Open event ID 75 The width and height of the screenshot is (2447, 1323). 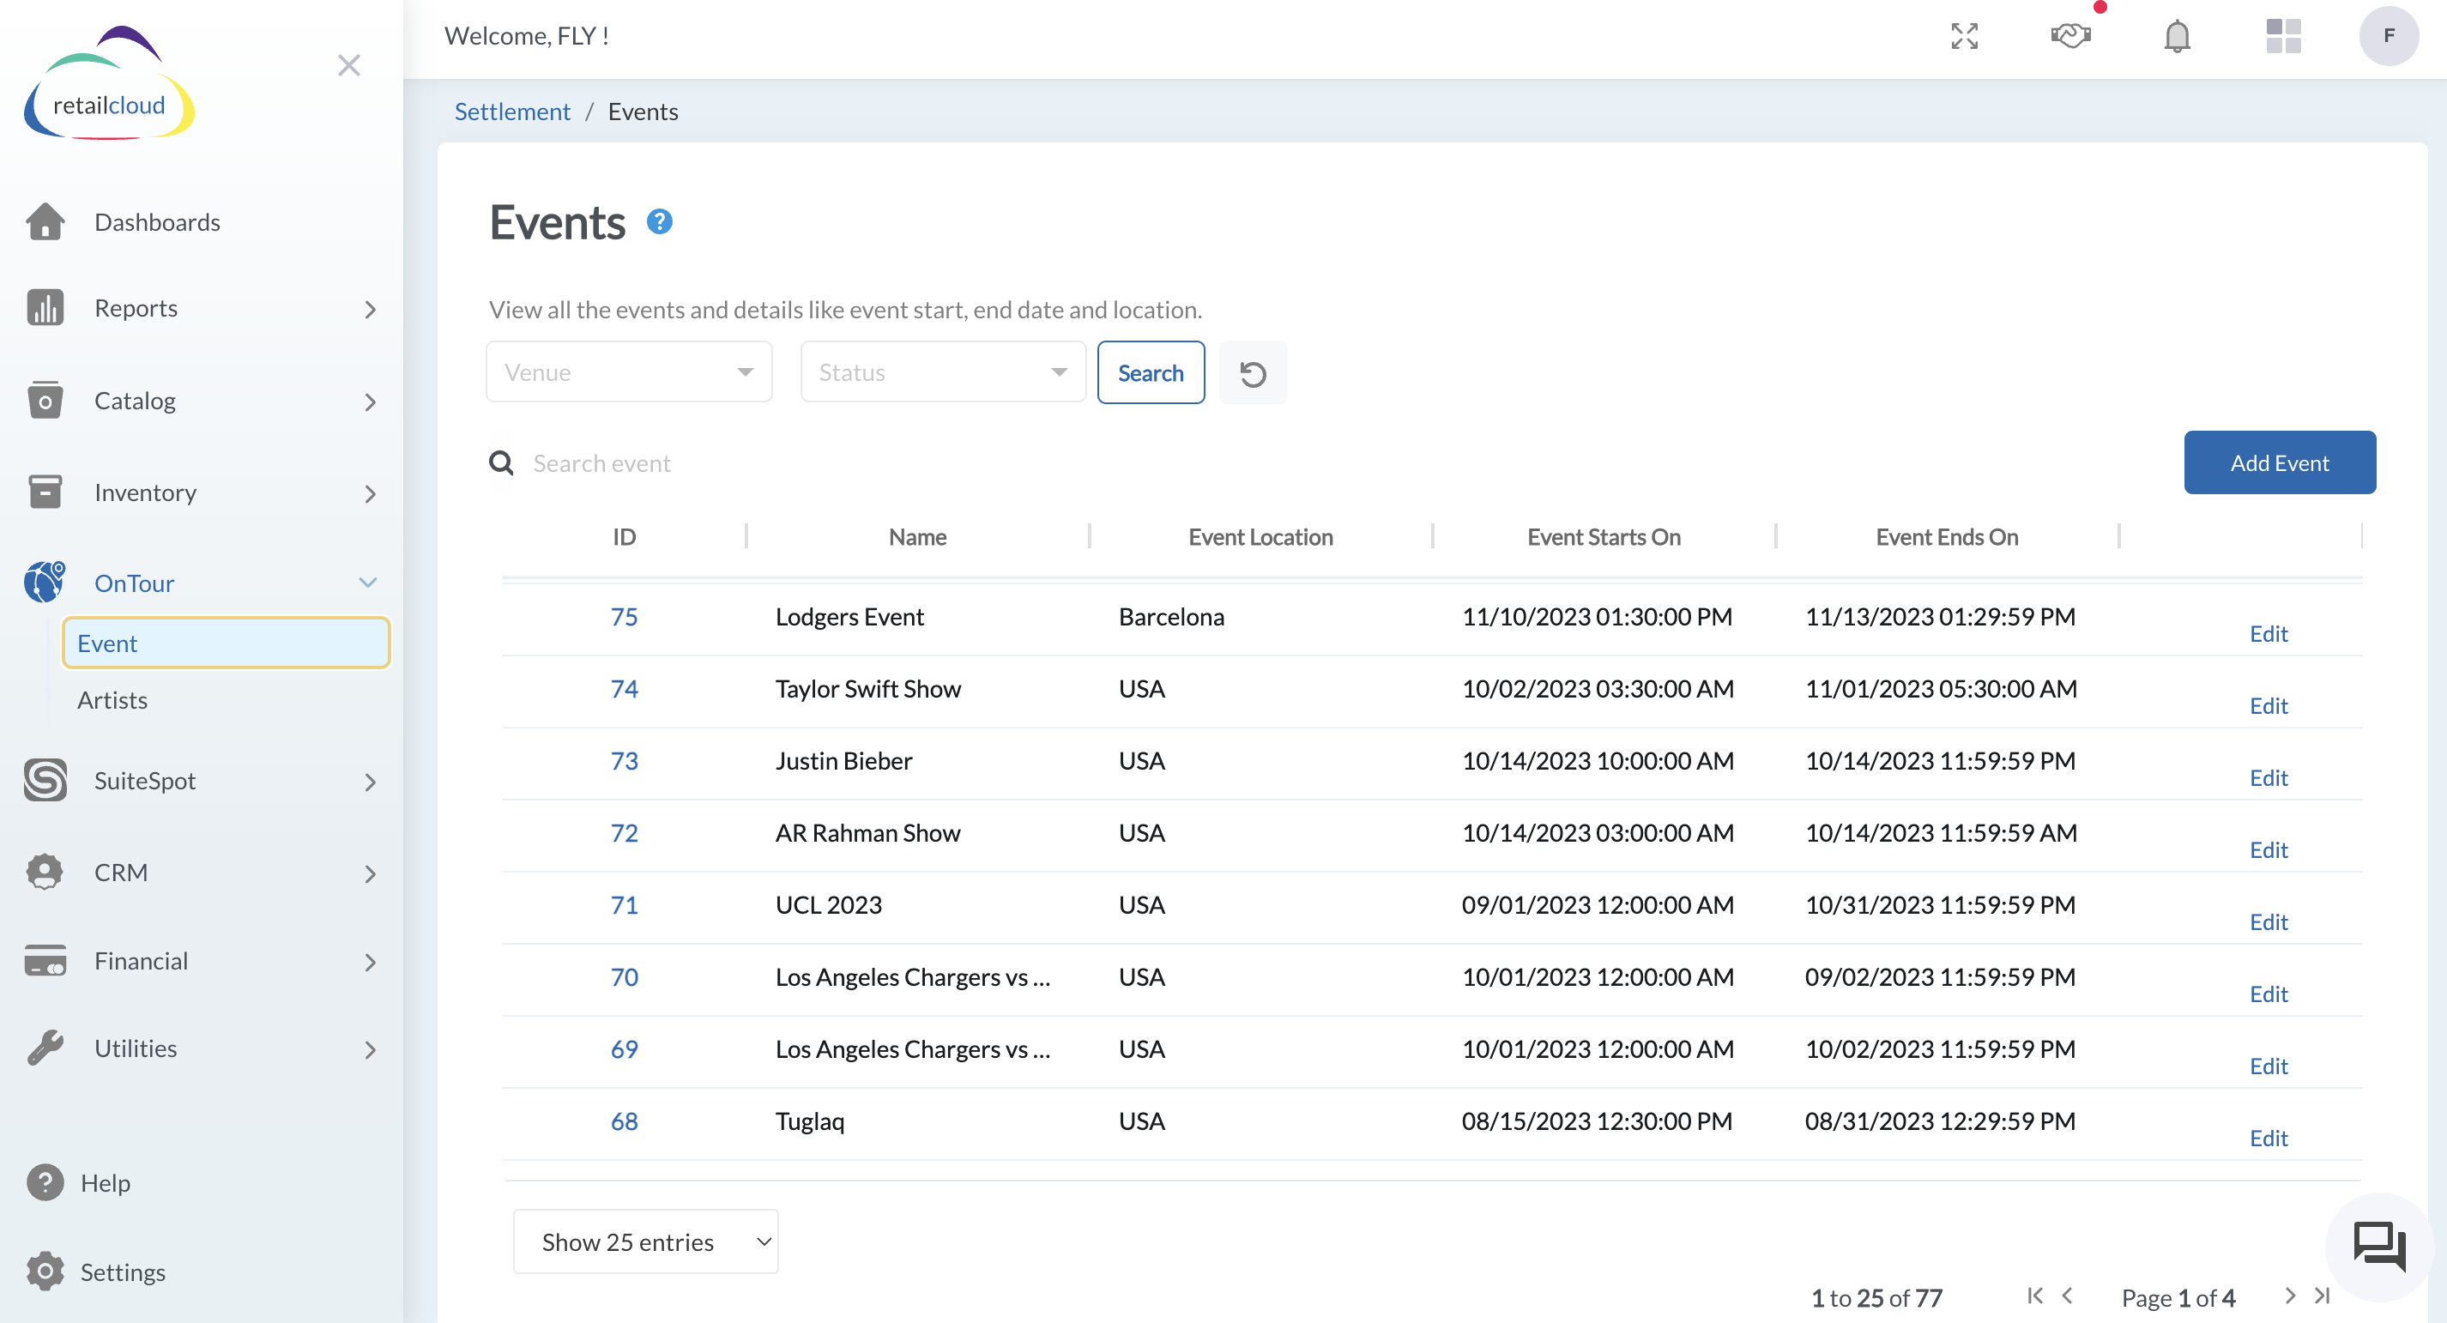(x=624, y=616)
